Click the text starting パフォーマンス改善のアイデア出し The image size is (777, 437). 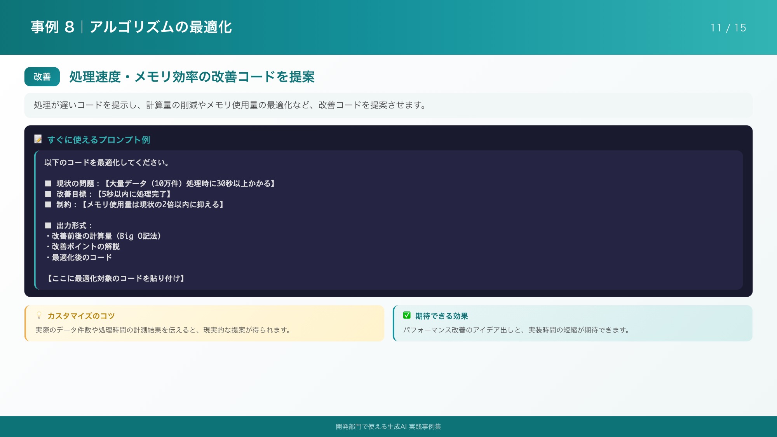(x=517, y=330)
